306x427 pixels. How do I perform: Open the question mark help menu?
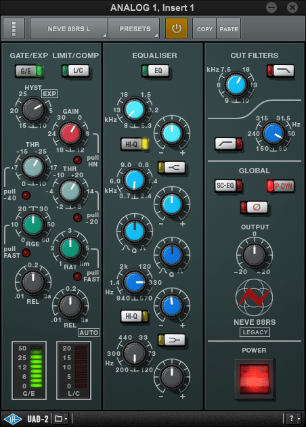pyautogui.click(x=292, y=419)
